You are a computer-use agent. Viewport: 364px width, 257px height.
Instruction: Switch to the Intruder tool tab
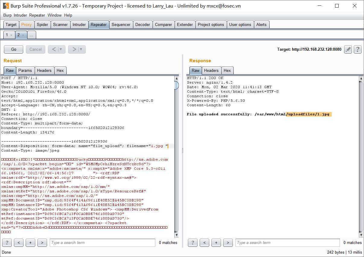click(79, 25)
